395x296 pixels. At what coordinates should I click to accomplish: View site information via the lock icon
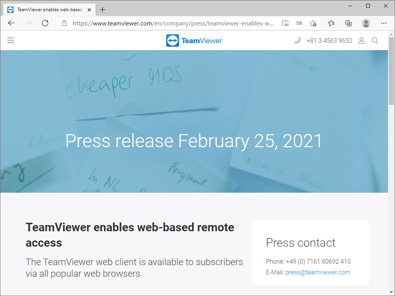coord(64,23)
